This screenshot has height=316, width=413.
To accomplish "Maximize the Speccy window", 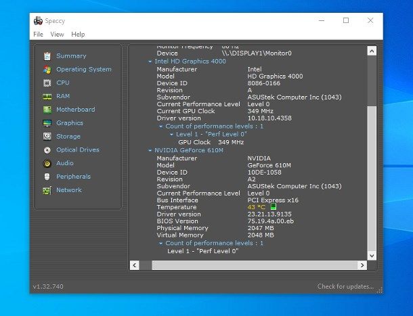I will pos(346,20).
